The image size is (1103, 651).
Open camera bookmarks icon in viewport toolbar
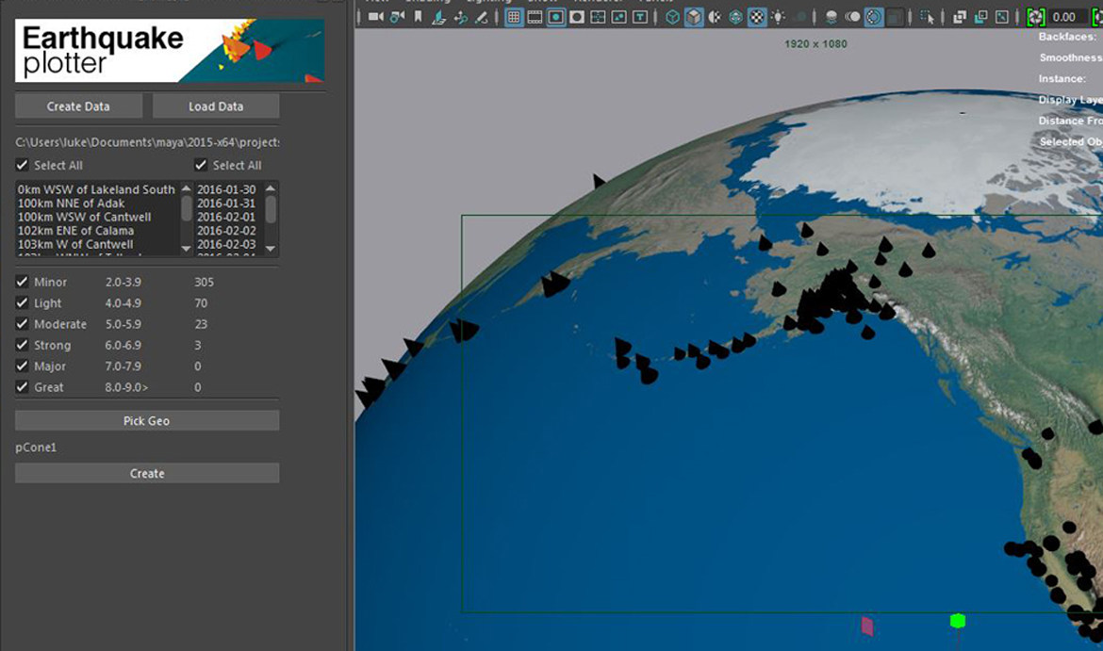coord(419,17)
